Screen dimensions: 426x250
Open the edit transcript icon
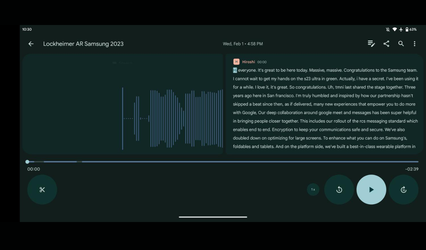[371, 44]
